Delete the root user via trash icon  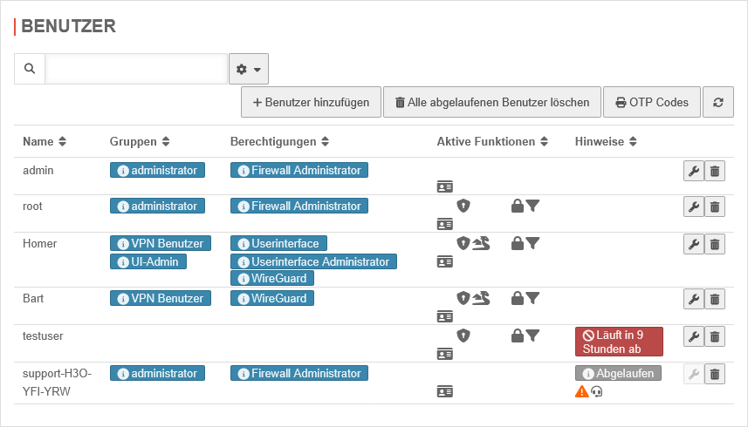[715, 207]
